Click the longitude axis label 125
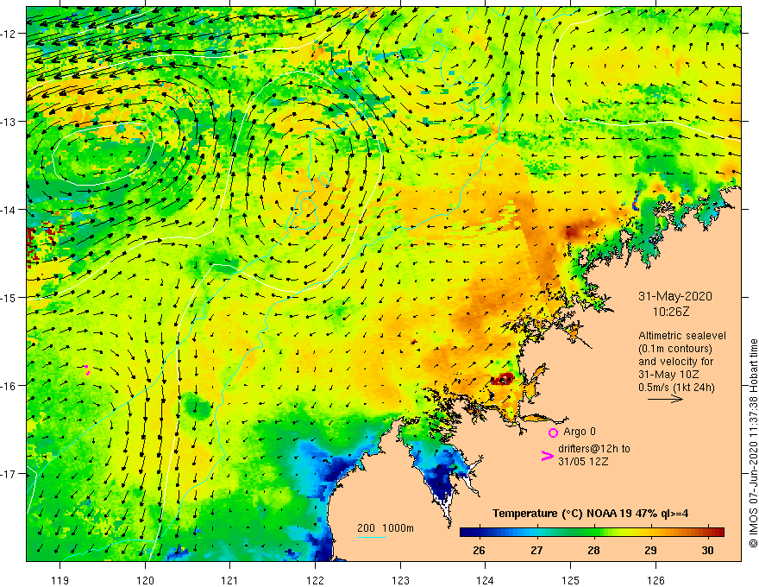The width and height of the screenshot is (759, 587). pos(571,580)
